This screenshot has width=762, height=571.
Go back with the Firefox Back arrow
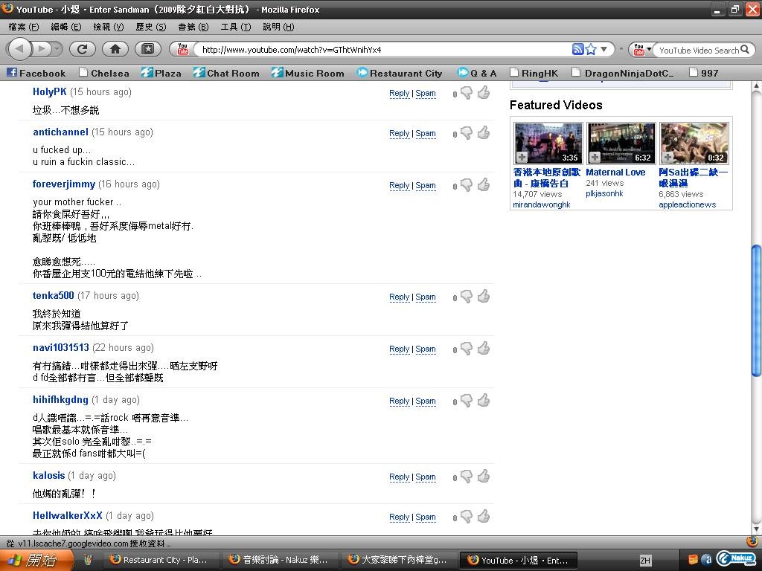click(19, 49)
